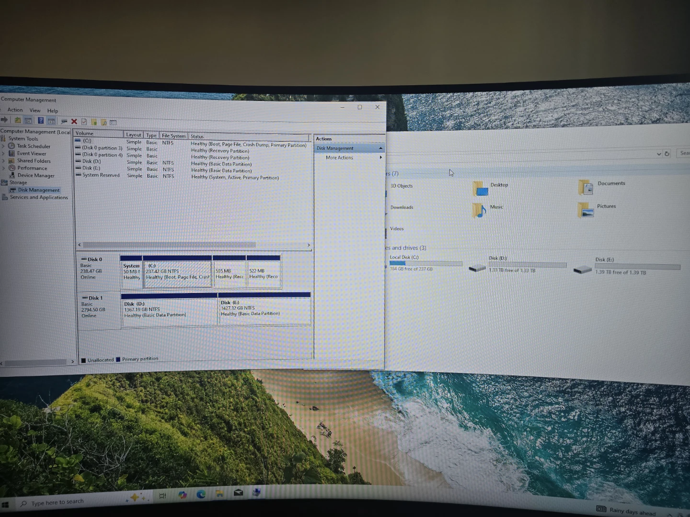
Task: Open Pictures folder in File Explorer
Action: [x=597, y=209]
